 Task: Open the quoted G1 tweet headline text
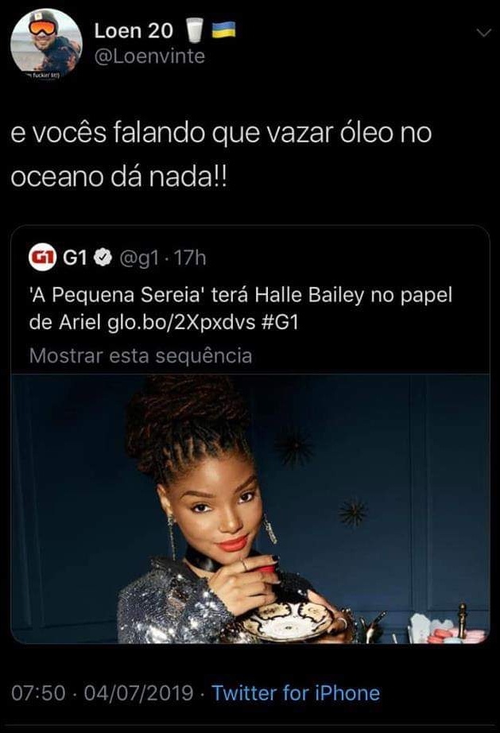pos(240,308)
